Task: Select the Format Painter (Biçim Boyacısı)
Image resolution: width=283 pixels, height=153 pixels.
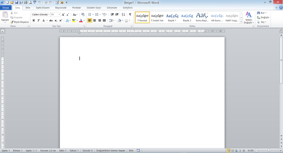Action: point(19,22)
